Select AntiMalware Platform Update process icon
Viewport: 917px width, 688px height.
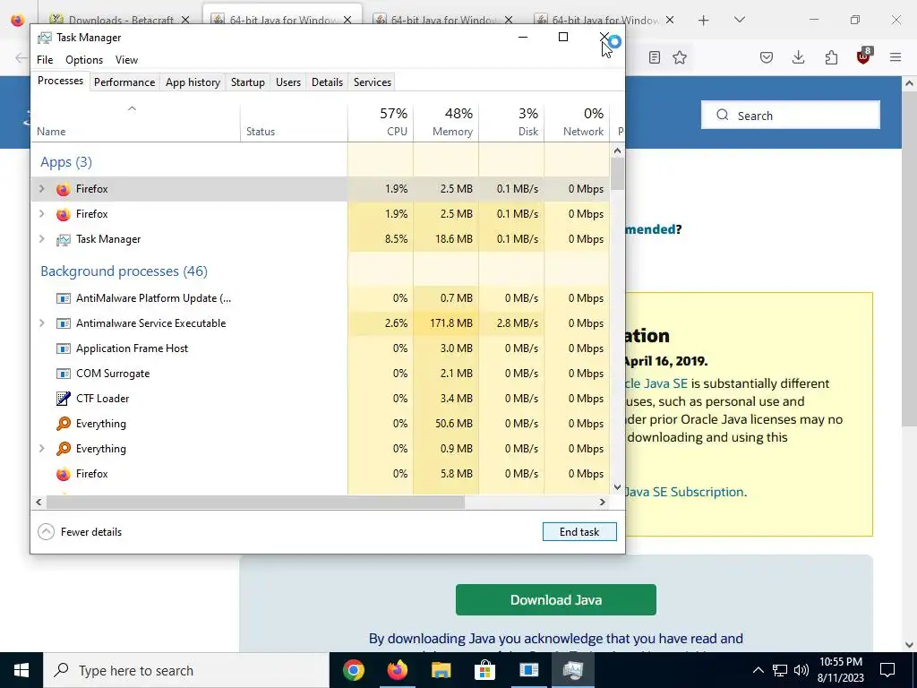[64, 298]
